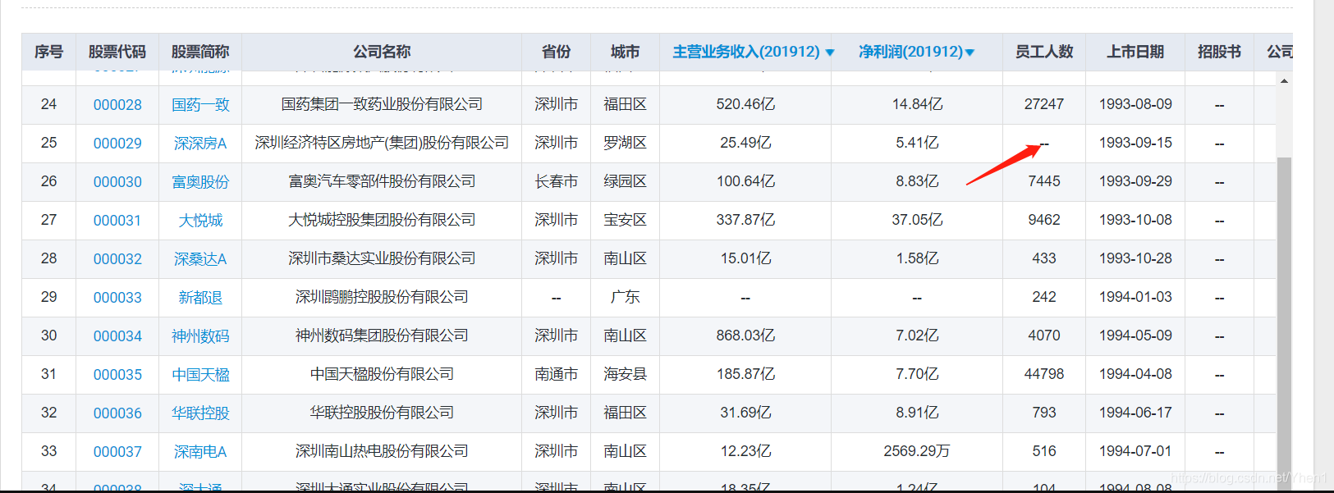Open the 深南电A stock link
The image size is (1334, 493).
pyautogui.click(x=200, y=452)
